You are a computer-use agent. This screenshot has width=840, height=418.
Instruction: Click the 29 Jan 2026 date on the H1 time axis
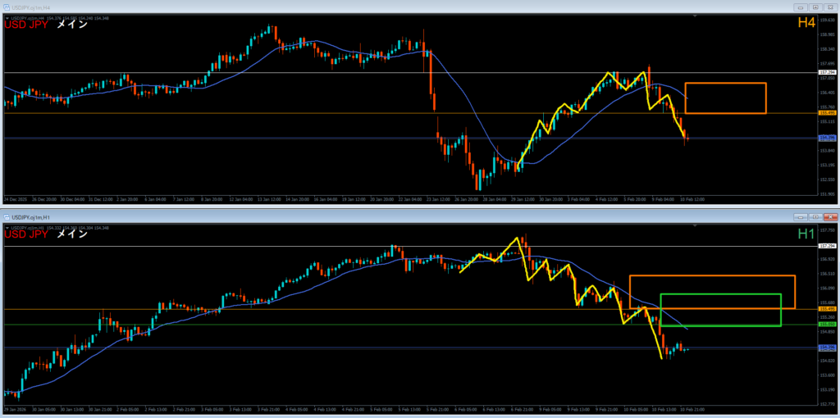coord(13,410)
